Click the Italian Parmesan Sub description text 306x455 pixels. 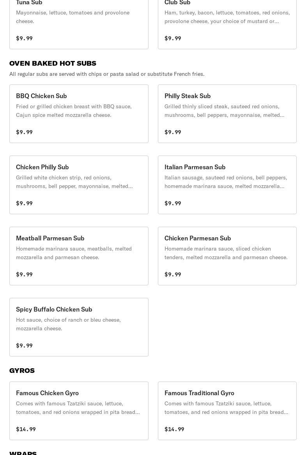pos(226,182)
